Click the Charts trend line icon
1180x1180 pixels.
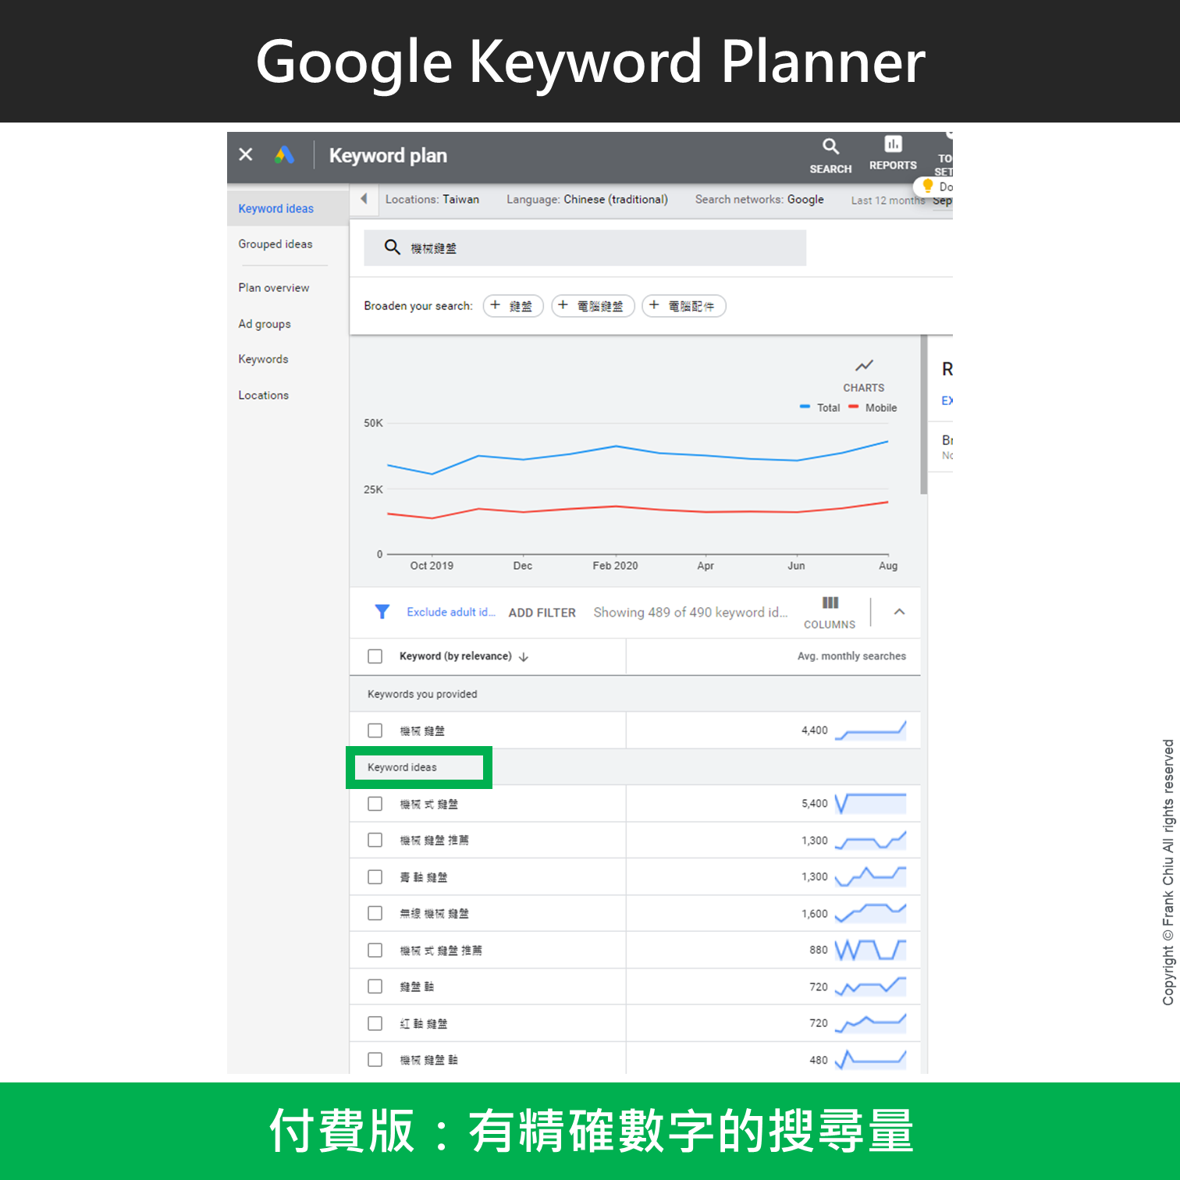(x=863, y=366)
